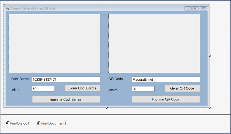231x134 pixels.
Task: Select the PrintDialog1 component icon
Action: click(x=7, y=123)
